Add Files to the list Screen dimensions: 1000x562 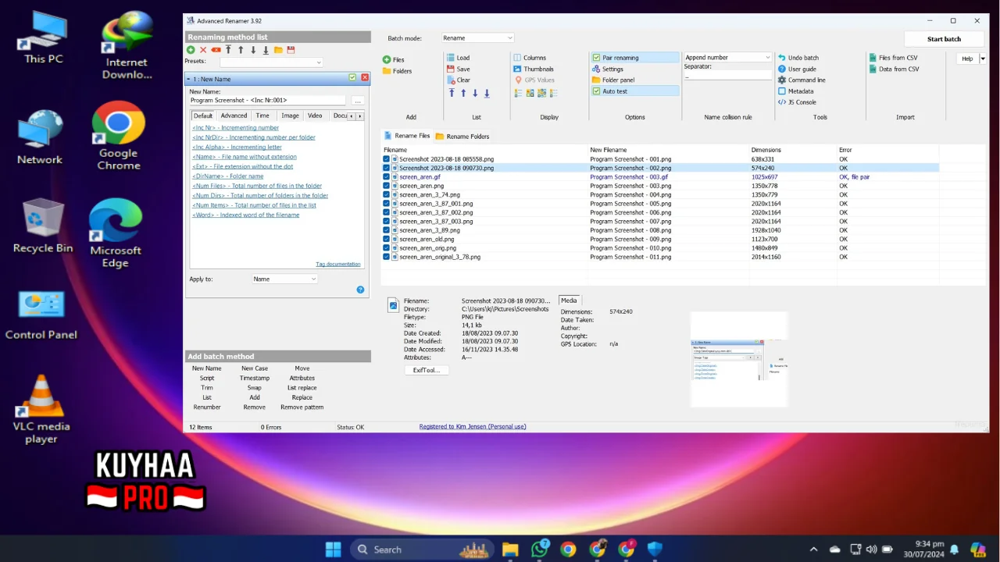click(394, 59)
